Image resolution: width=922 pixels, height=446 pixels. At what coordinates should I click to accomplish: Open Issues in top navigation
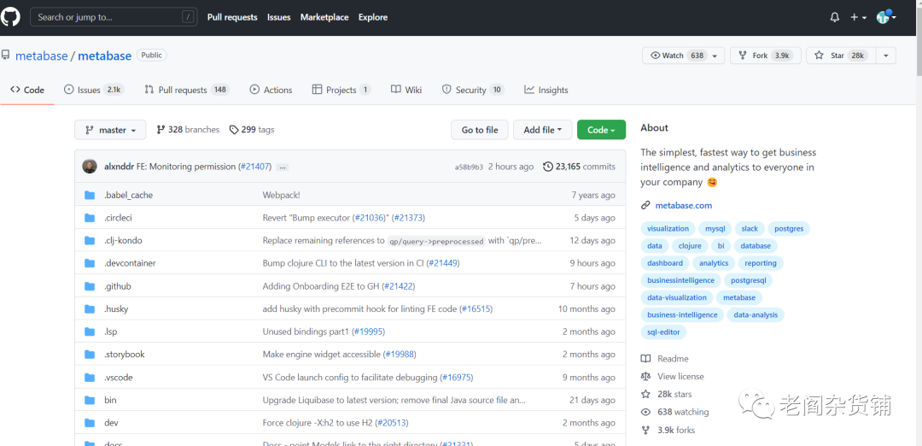[278, 17]
